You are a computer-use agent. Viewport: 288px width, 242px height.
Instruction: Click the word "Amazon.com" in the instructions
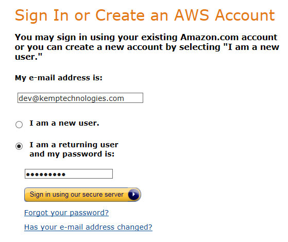(x=209, y=37)
